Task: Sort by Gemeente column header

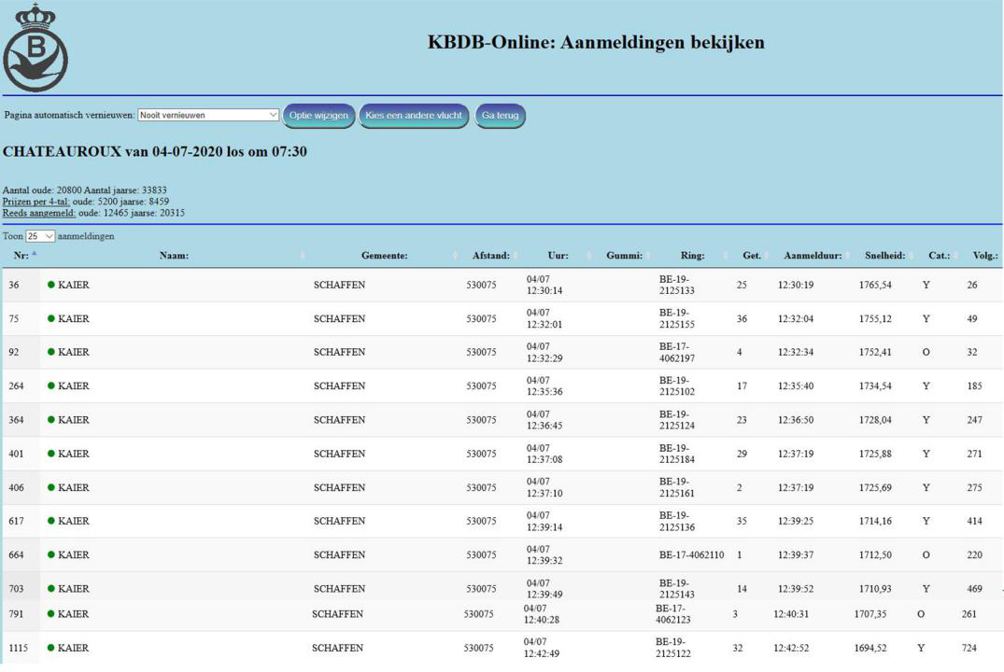Action: (384, 256)
